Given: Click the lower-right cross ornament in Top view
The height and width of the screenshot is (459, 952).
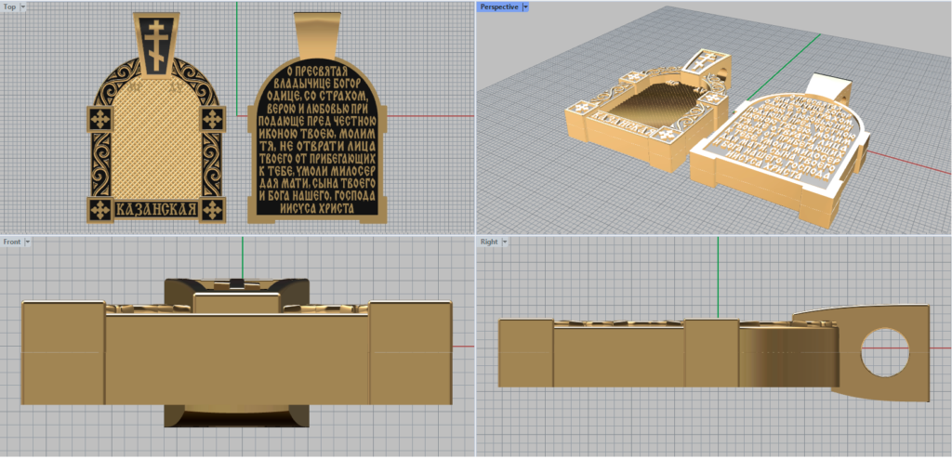Looking at the screenshot, I should point(213,208).
